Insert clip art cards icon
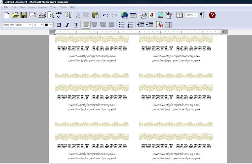Image resolution: width=252 pixels, height=164 pixels. pyautogui.click(x=143, y=15)
